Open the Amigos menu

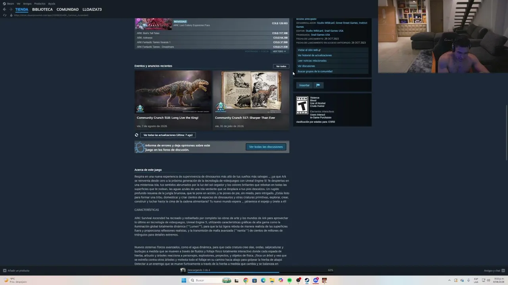coord(27,4)
